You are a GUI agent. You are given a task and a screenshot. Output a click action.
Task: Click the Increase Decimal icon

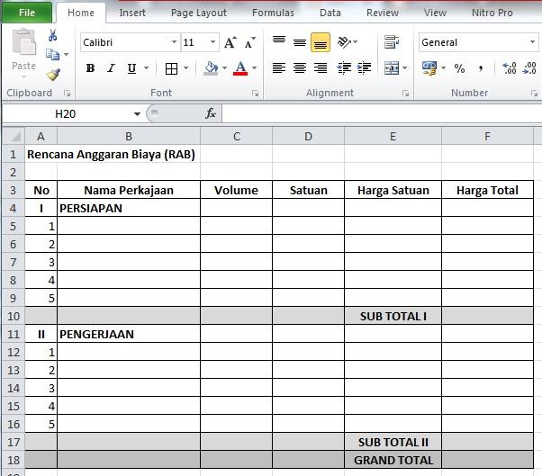coord(509,68)
